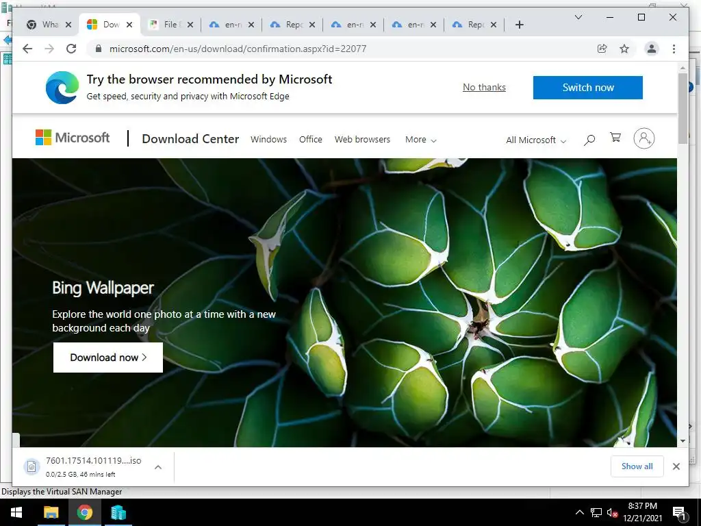Click the Switch now button
Image resolution: width=701 pixels, height=526 pixels.
pyautogui.click(x=588, y=87)
